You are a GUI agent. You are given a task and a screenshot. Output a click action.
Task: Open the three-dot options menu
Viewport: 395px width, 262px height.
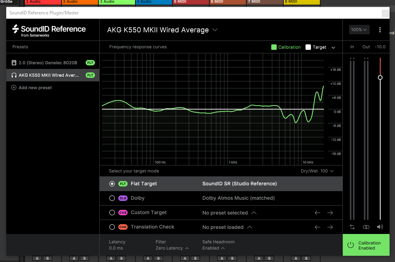click(380, 30)
